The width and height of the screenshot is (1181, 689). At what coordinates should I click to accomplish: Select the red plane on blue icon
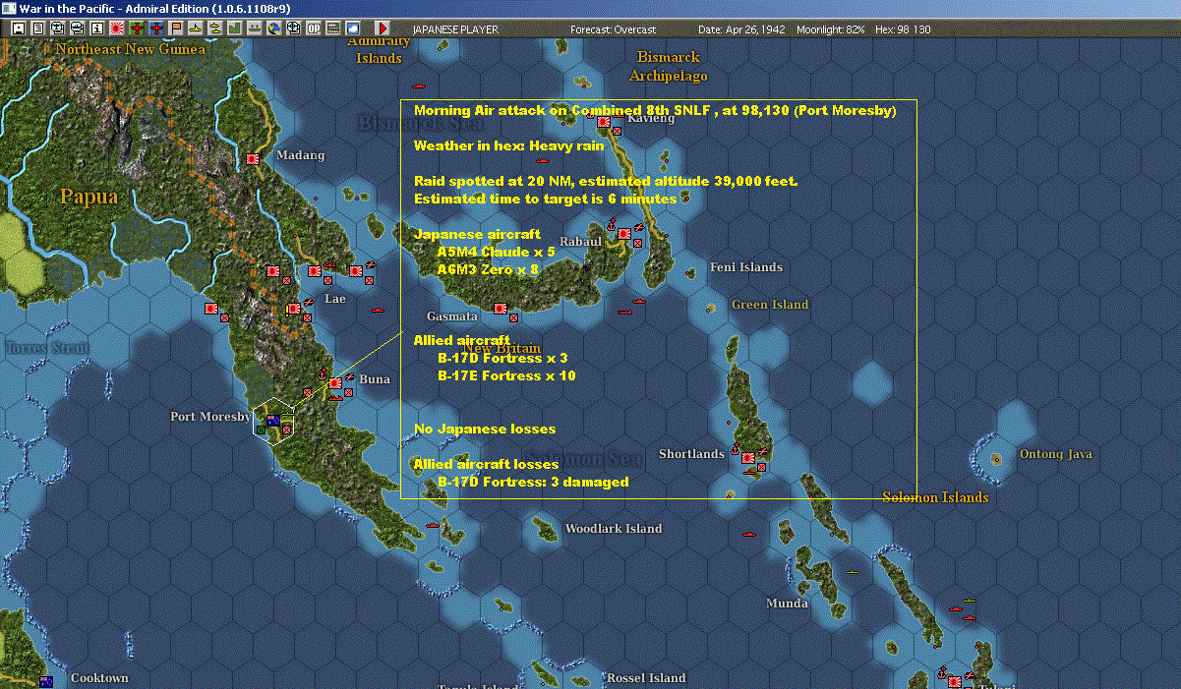[156, 29]
